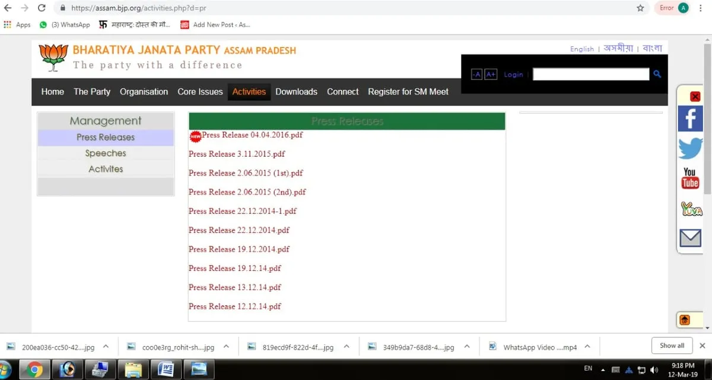This screenshot has width=712, height=380.
Task: Click the BJP lotus logo
Action: click(x=53, y=58)
